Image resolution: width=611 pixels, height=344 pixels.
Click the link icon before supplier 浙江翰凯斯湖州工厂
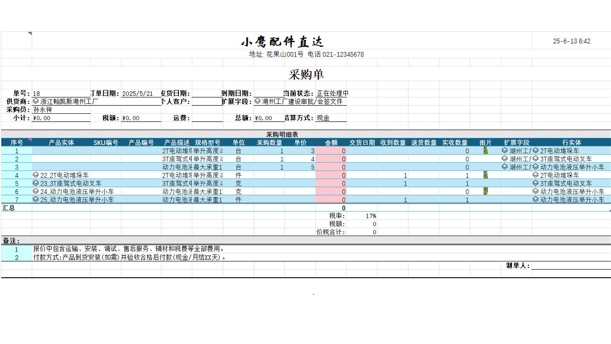35,101
